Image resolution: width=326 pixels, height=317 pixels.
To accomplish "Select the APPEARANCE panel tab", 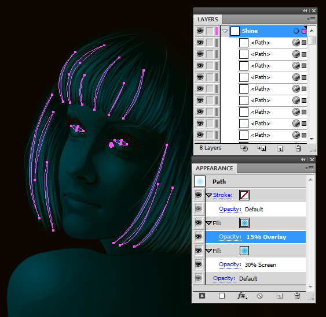I will pyautogui.click(x=214, y=169).
